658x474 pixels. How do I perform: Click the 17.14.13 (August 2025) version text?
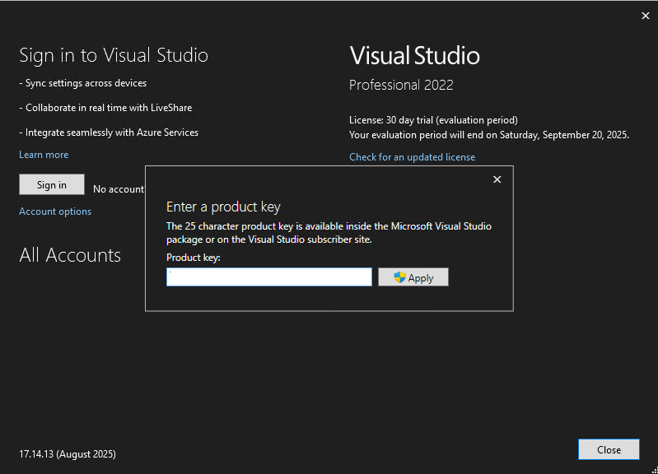point(68,454)
